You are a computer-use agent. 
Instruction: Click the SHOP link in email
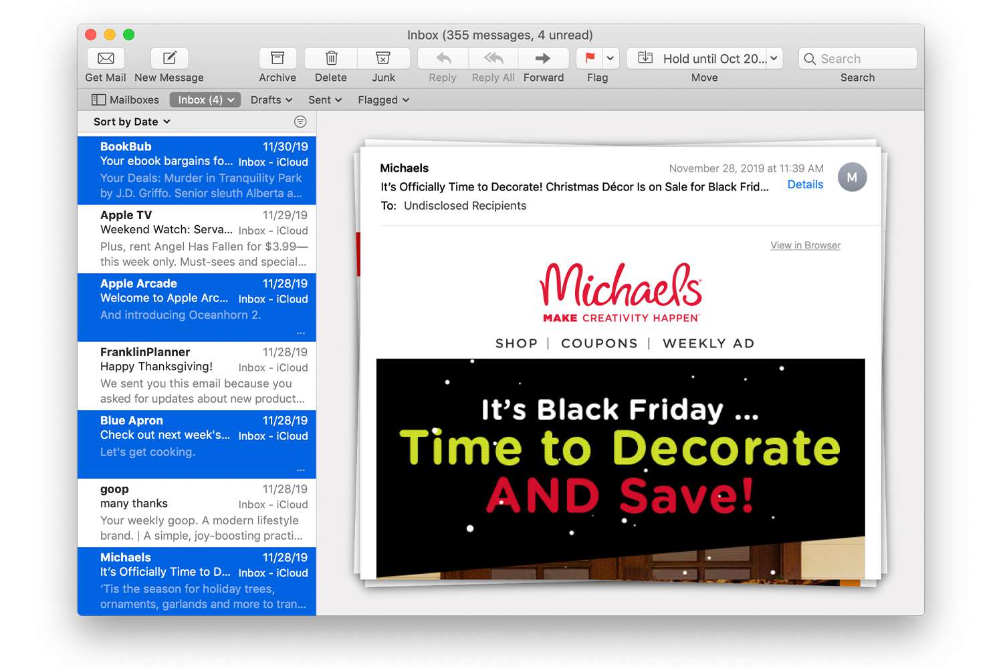pos(516,343)
